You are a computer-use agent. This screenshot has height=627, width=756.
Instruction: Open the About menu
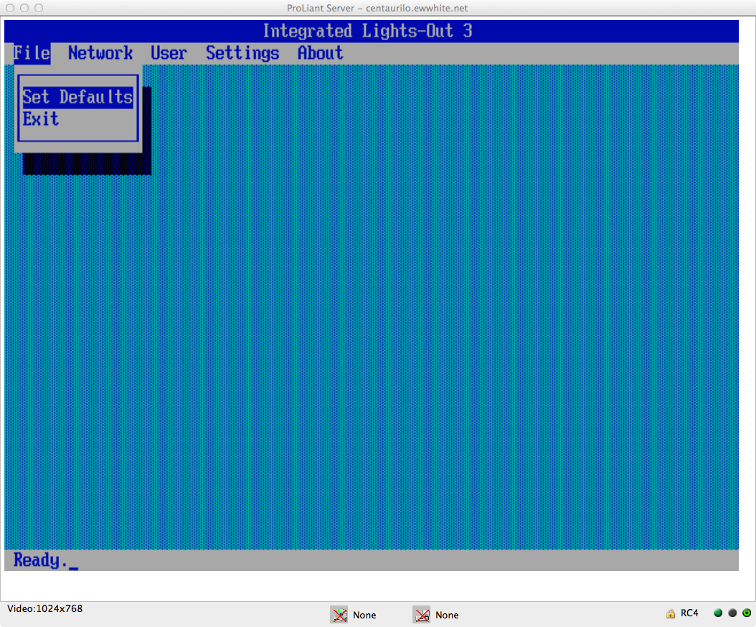pos(320,53)
